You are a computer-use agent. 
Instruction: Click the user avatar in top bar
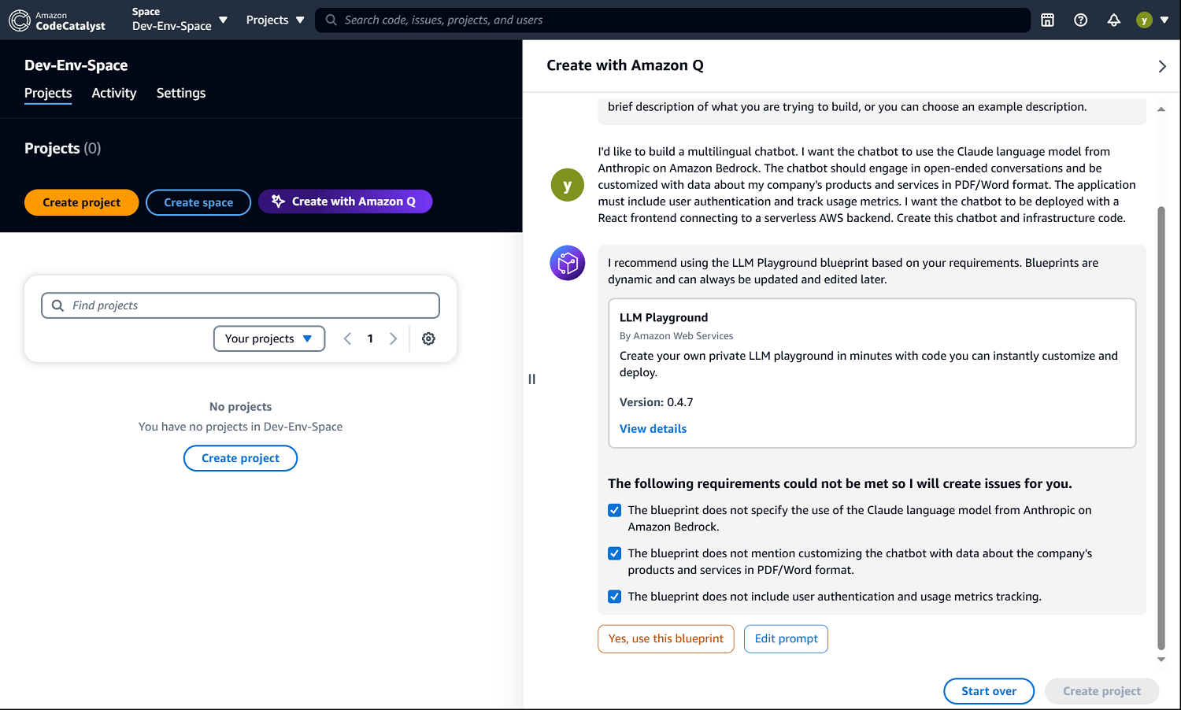[x=1144, y=20]
